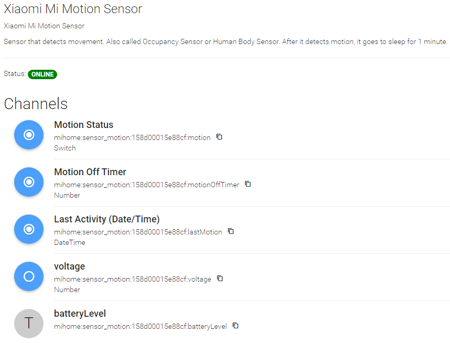Screen dimensions: 450x343
Task: Click the green ONLINE status badge
Action: [x=42, y=74]
